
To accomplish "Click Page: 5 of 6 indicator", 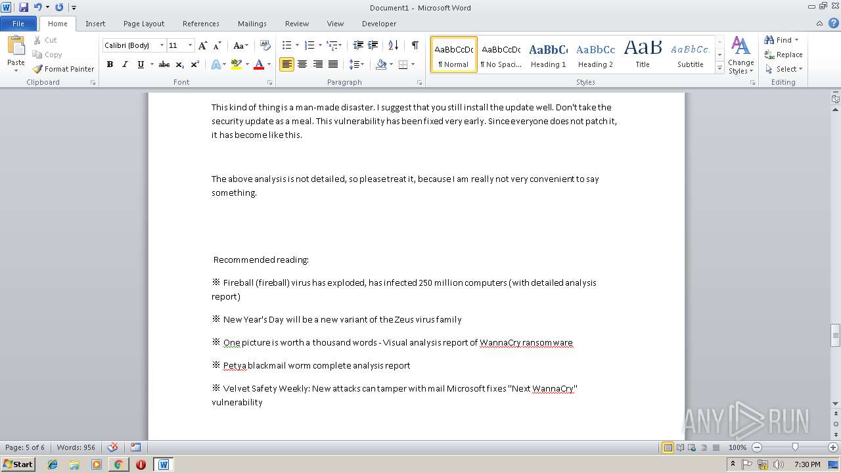I will (25, 447).
